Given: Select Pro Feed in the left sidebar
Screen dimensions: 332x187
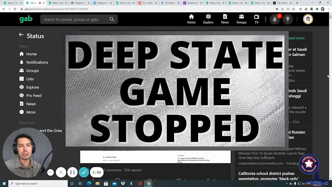Looking at the screenshot, I should pyautogui.click(x=30, y=96).
